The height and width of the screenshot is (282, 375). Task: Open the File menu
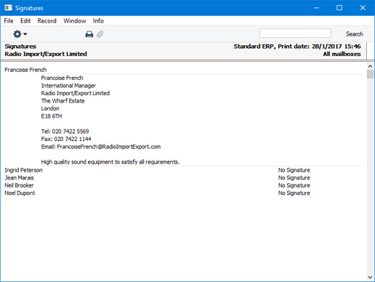pyautogui.click(x=9, y=21)
